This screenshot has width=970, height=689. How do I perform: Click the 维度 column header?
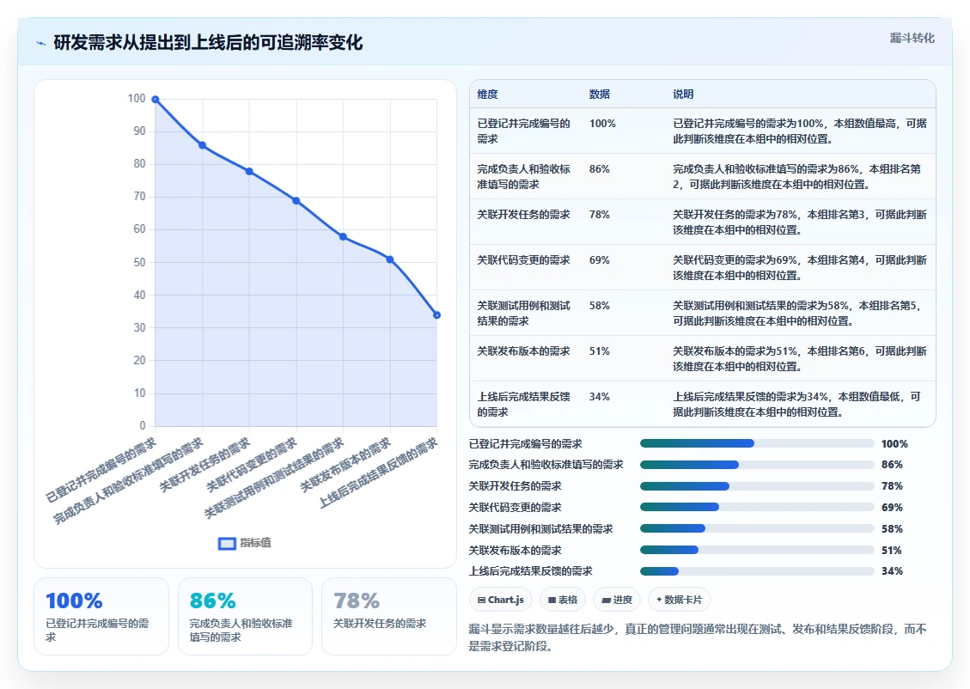487,94
